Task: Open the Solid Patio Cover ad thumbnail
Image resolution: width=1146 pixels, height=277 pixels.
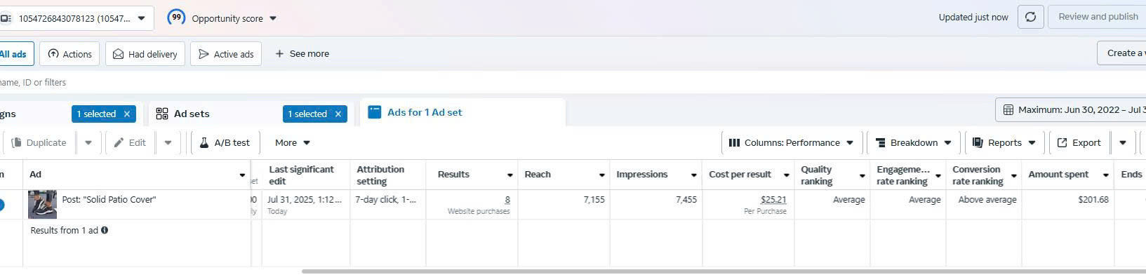Action: click(x=42, y=204)
